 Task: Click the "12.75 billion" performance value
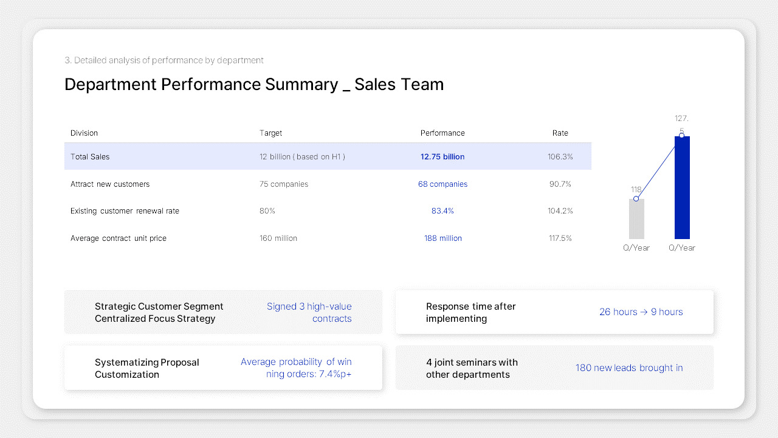[x=442, y=156]
